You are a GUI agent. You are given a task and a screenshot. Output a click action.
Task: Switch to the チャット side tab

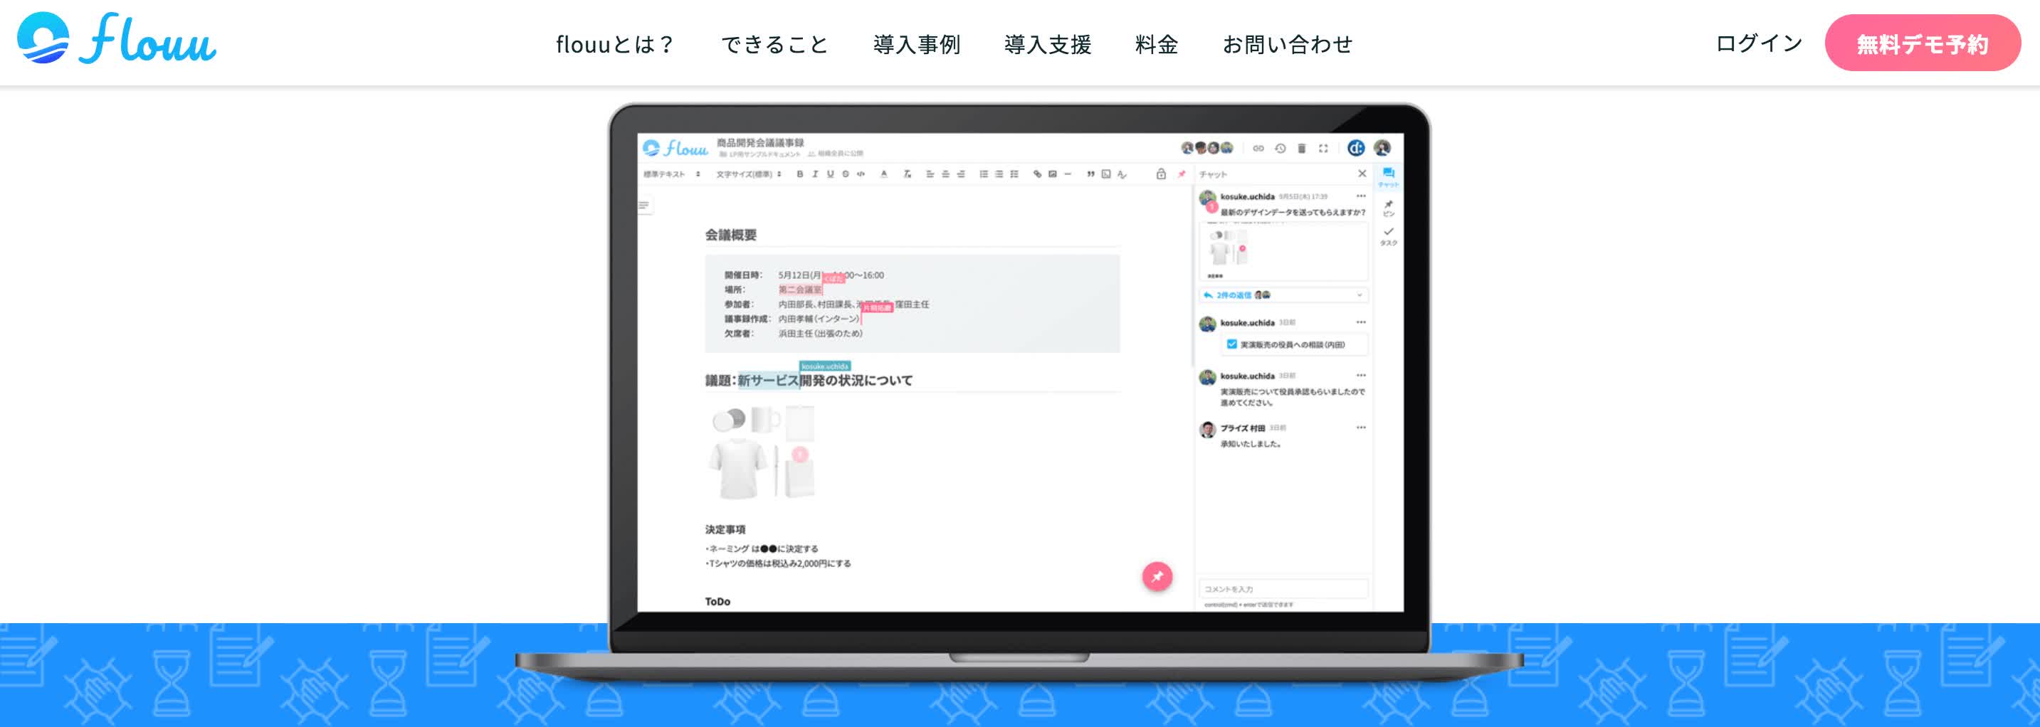point(1388,176)
